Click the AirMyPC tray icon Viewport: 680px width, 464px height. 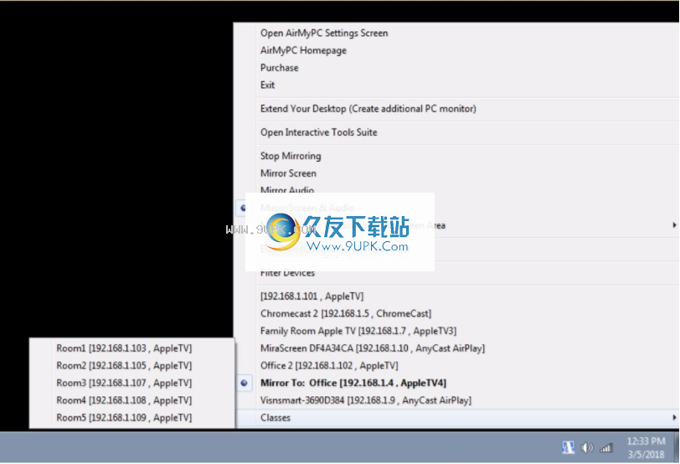point(568,447)
